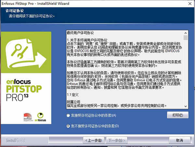Click the disabled 下一步(N) next button

(x=117, y=140)
